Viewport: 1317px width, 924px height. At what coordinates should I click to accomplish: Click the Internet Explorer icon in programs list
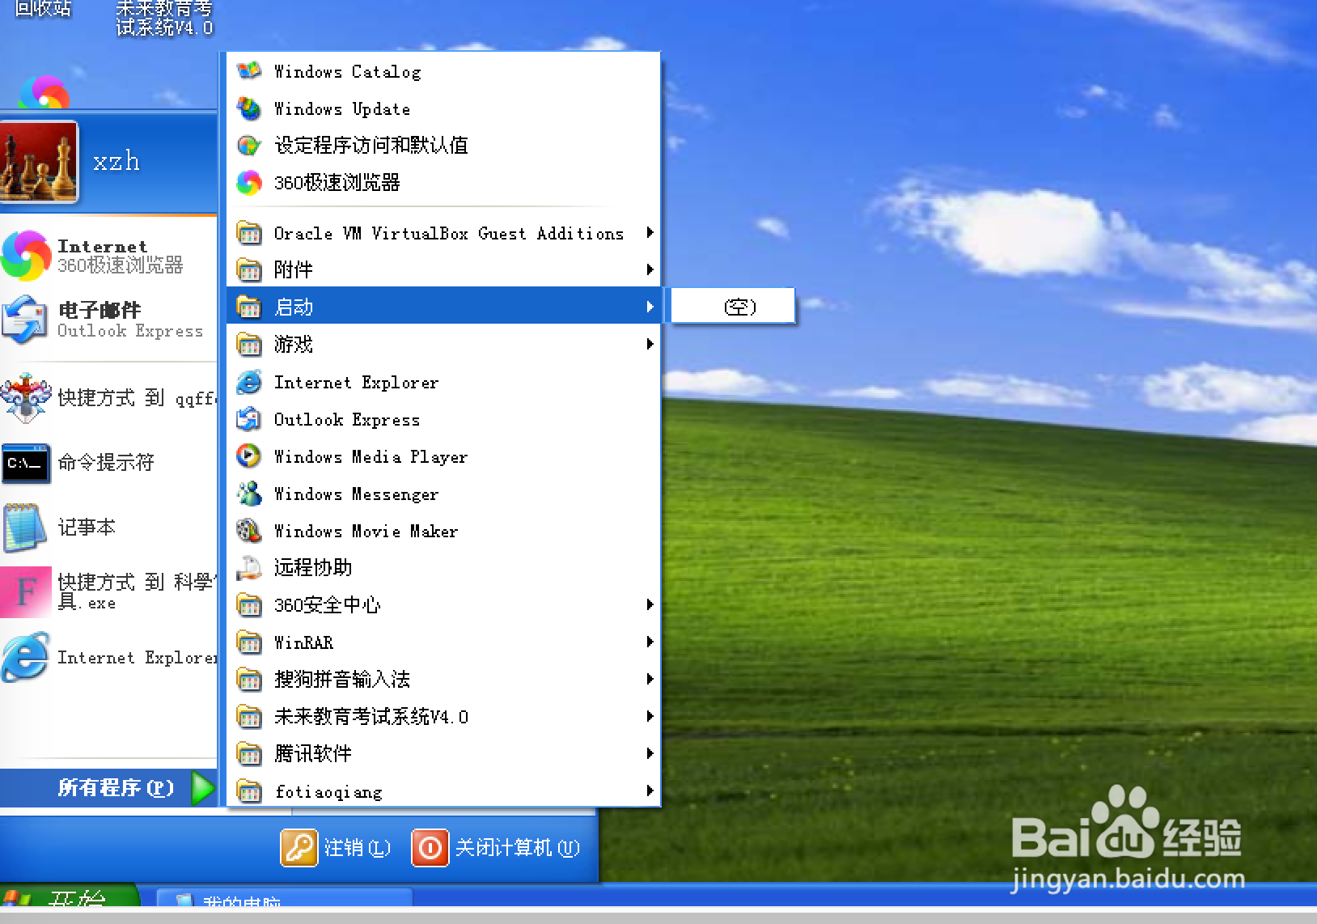(249, 382)
